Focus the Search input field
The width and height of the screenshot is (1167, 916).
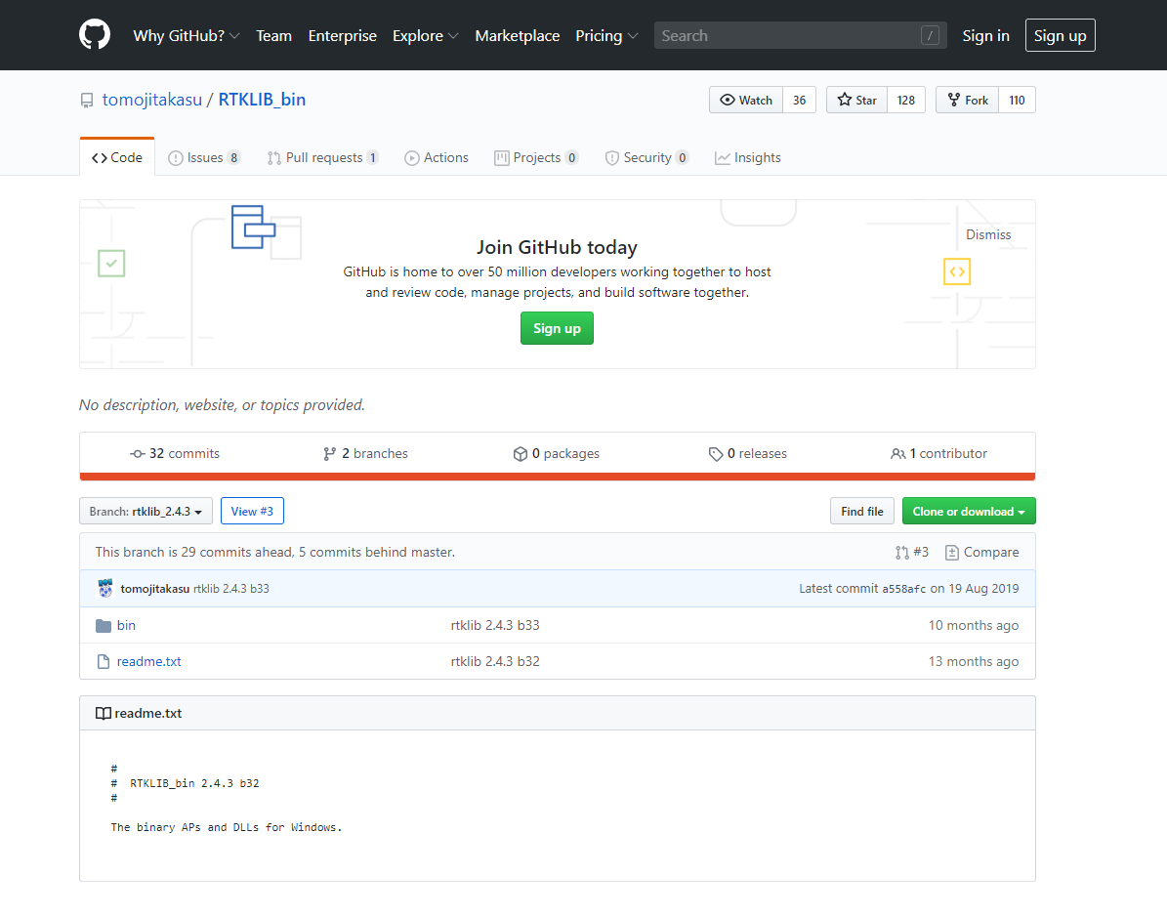800,35
